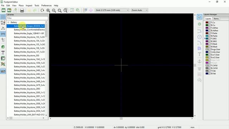This screenshot has height=129, width=229.
Task: Click the Undo toolbar icon
Action: 29,10
